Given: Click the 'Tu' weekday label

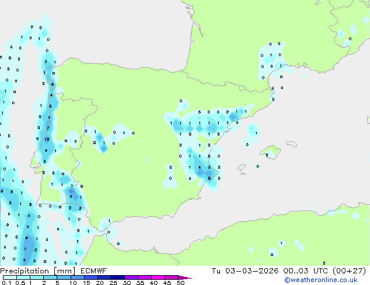Looking at the screenshot, I should 216,271.
